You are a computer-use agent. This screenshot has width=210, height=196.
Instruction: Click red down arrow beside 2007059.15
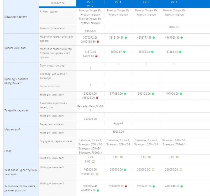pyautogui.click(x=126, y=186)
